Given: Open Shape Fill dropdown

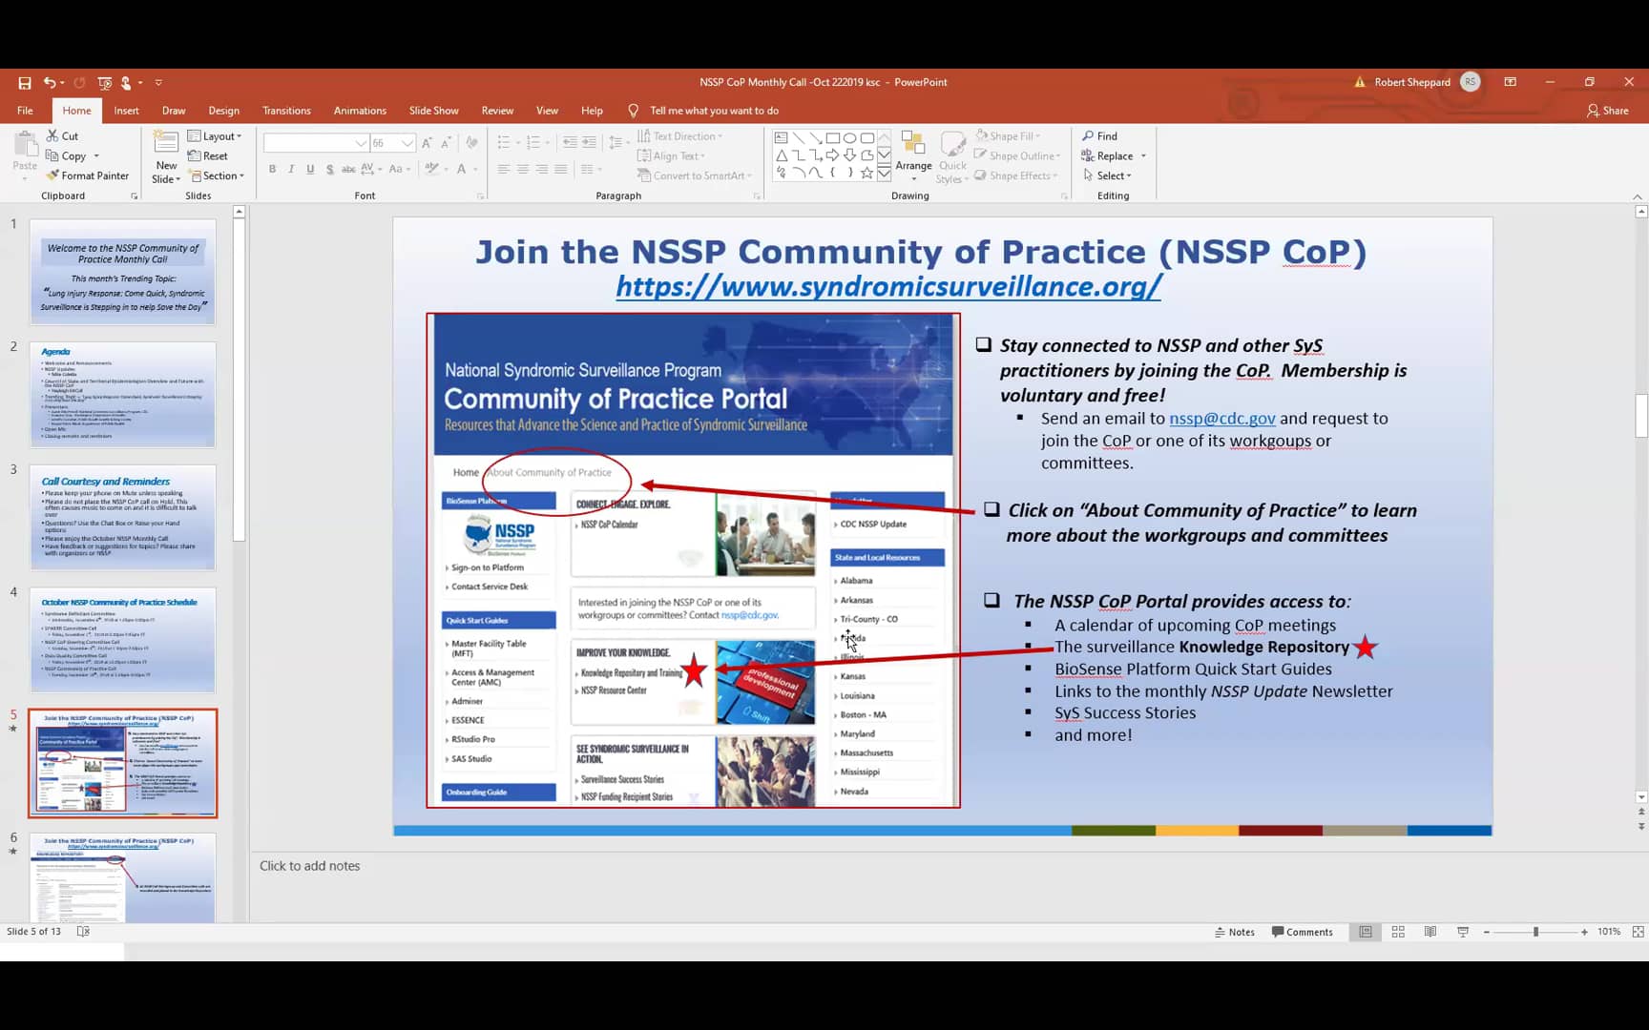Looking at the screenshot, I should [x=1008, y=136].
